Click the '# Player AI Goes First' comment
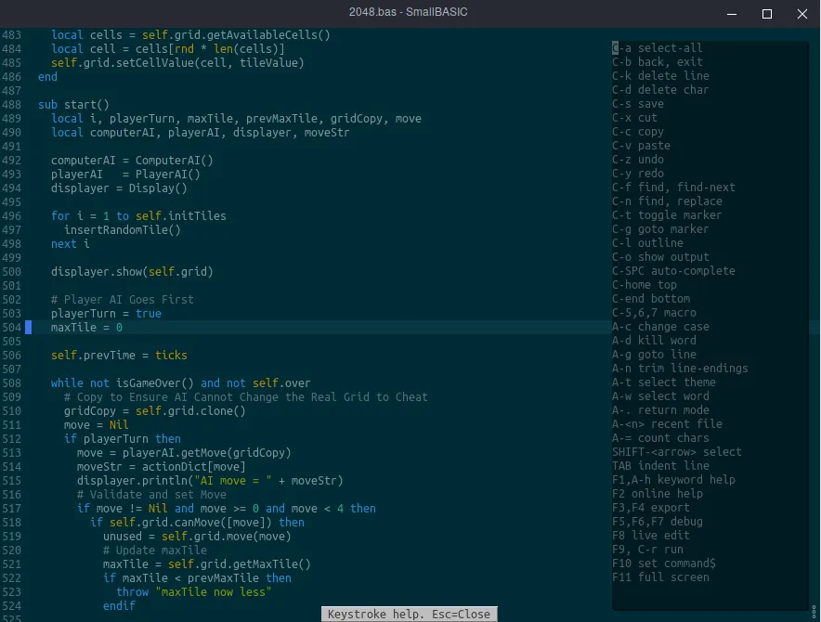Image resolution: width=821 pixels, height=622 pixels. [123, 300]
